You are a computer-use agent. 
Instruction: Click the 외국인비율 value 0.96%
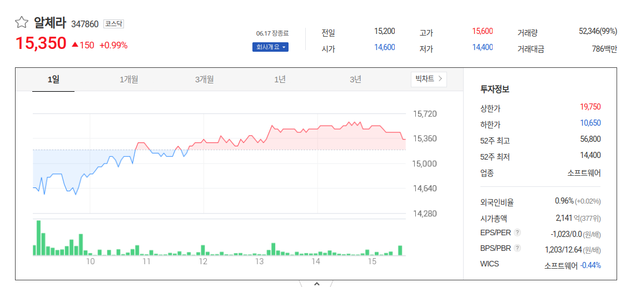click(x=564, y=201)
